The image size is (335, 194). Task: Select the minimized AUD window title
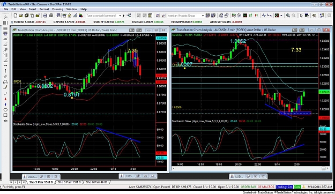pyautogui.click(x=239, y=176)
